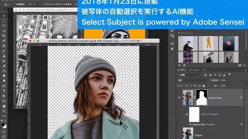The image size is (248, 139).
Task: Filter layers by type layers (T icon)
Action: (x=215, y=75)
